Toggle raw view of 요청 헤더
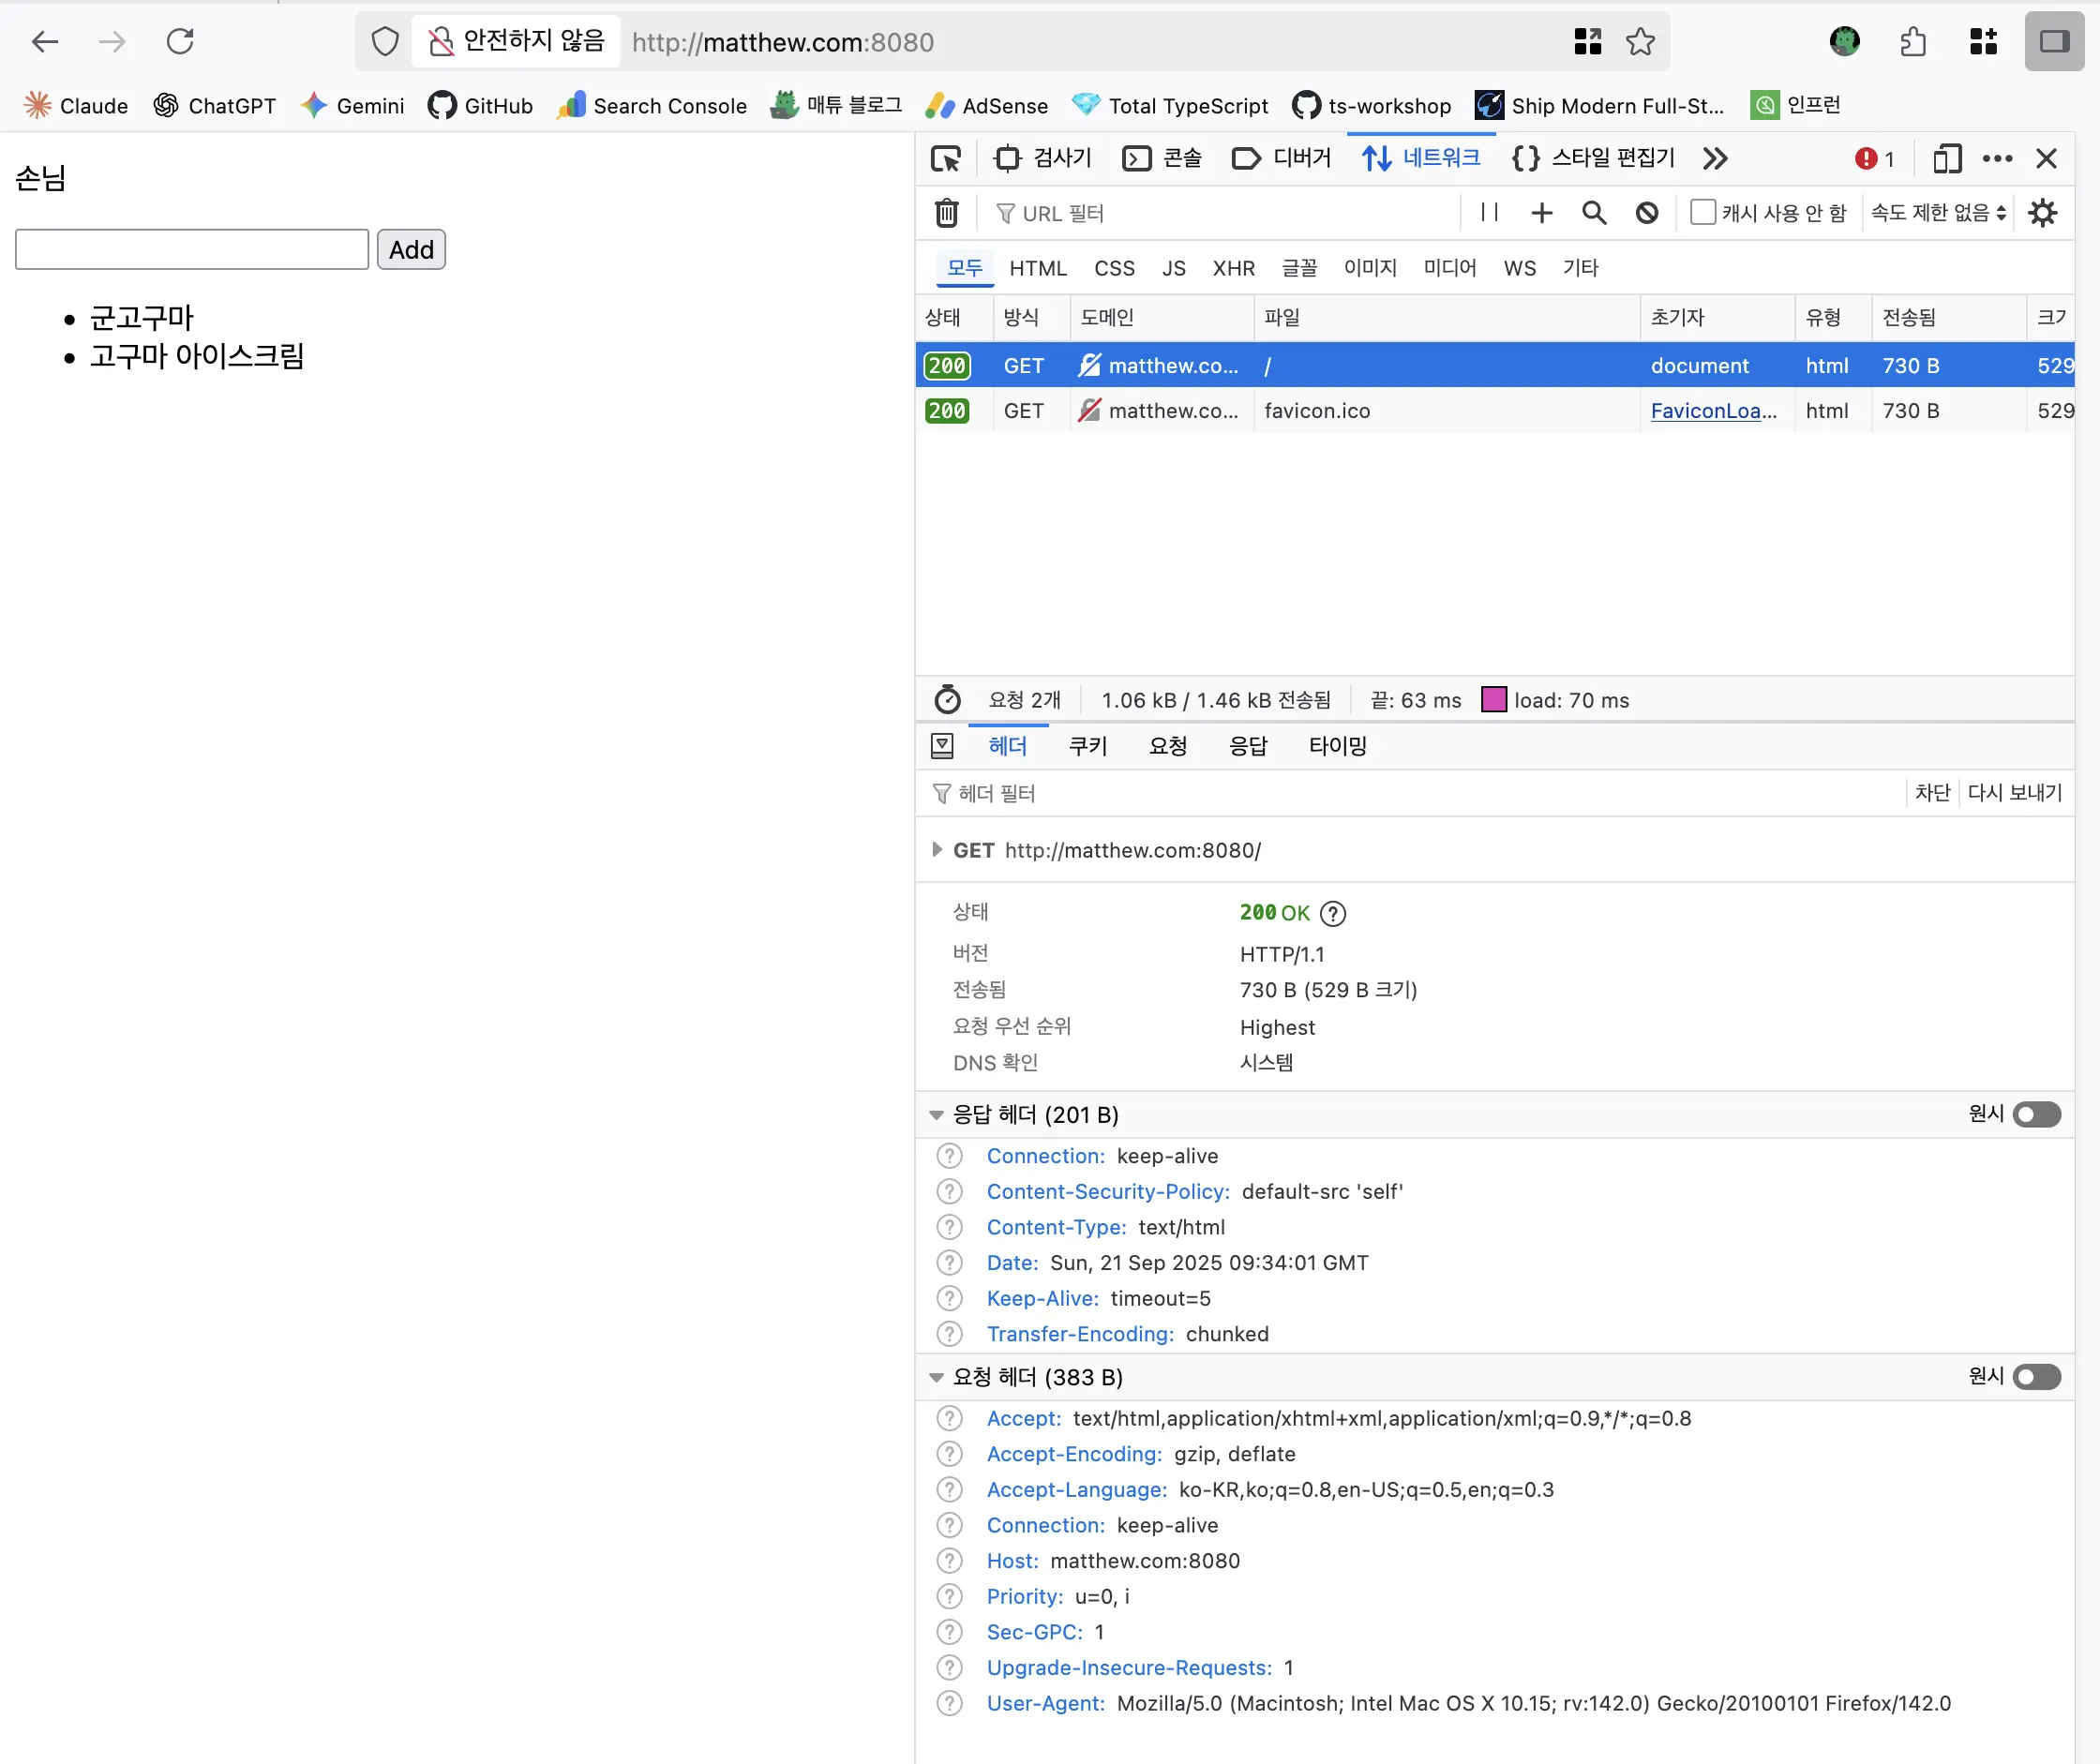The width and height of the screenshot is (2100, 1764). click(2036, 1377)
